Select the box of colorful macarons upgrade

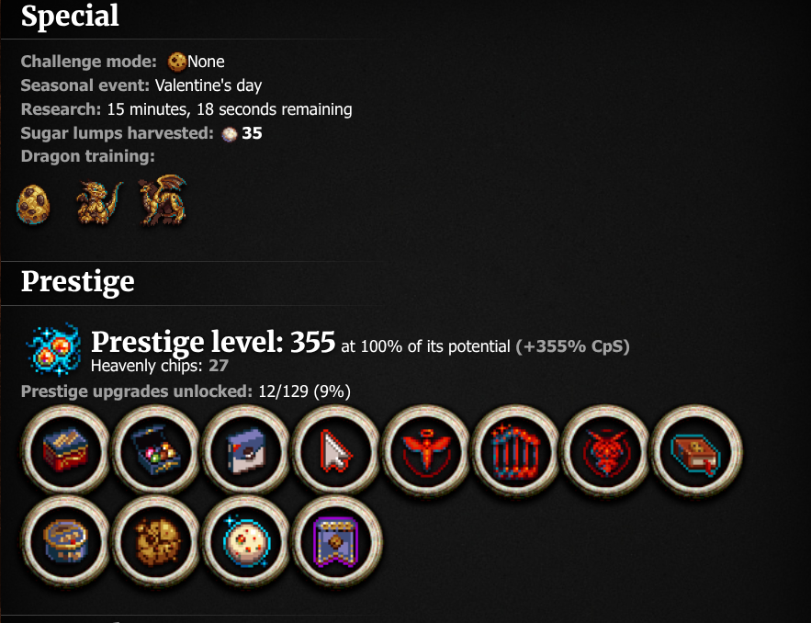point(156,449)
